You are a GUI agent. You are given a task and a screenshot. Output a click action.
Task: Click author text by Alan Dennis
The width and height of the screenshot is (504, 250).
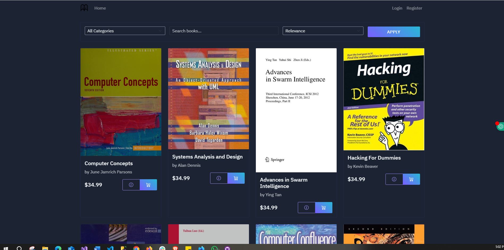click(186, 165)
